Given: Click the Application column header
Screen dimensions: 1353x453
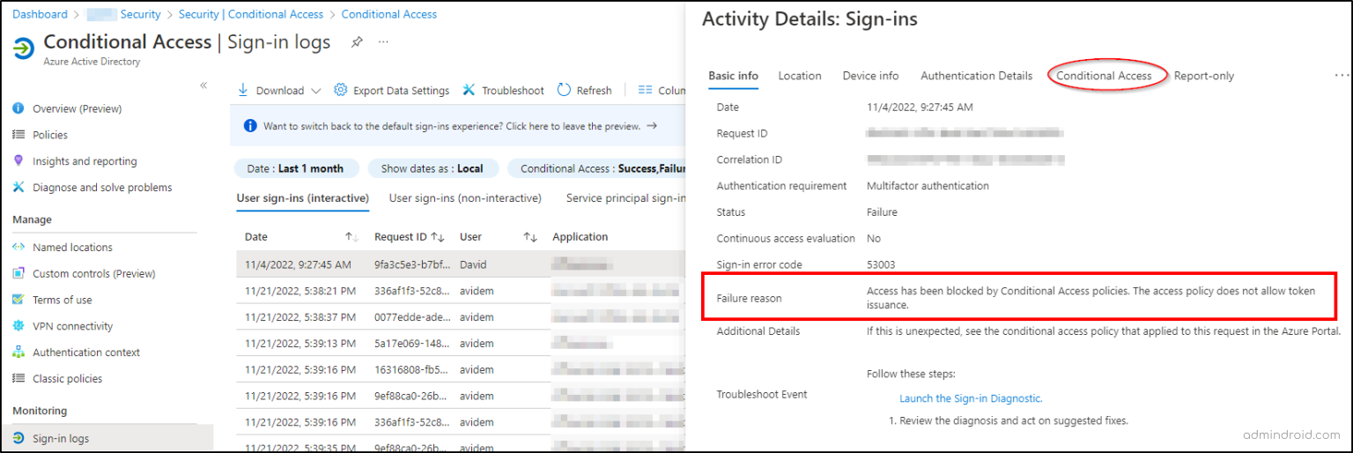Looking at the screenshot, I should click(580, 237).
